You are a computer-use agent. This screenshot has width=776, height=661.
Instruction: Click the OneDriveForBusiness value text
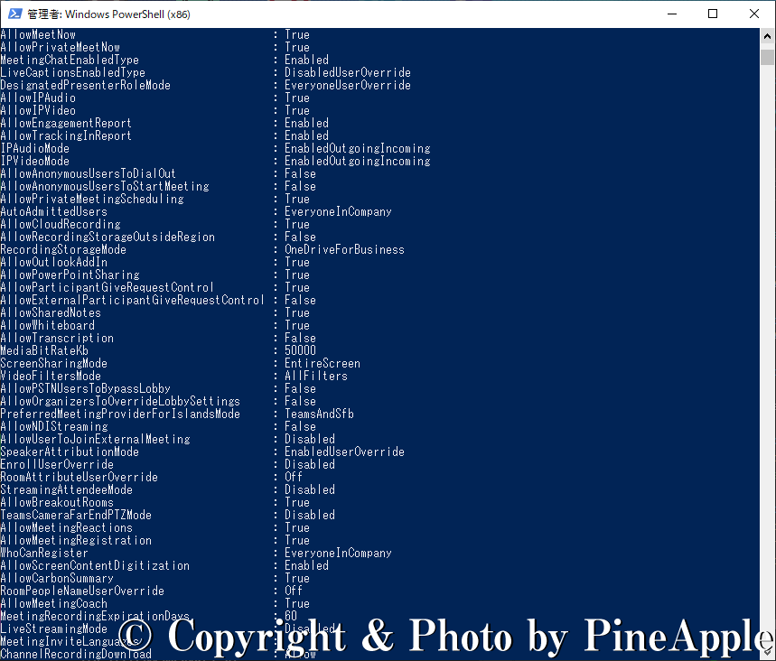point(344,249)
